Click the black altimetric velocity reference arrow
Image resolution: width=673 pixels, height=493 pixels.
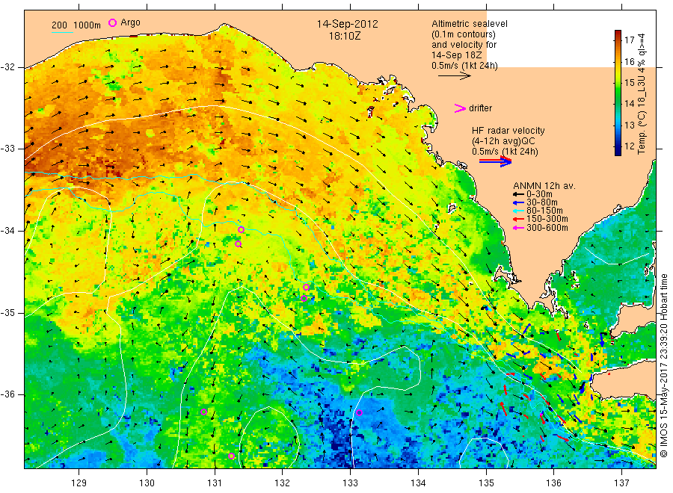[455, 76]
